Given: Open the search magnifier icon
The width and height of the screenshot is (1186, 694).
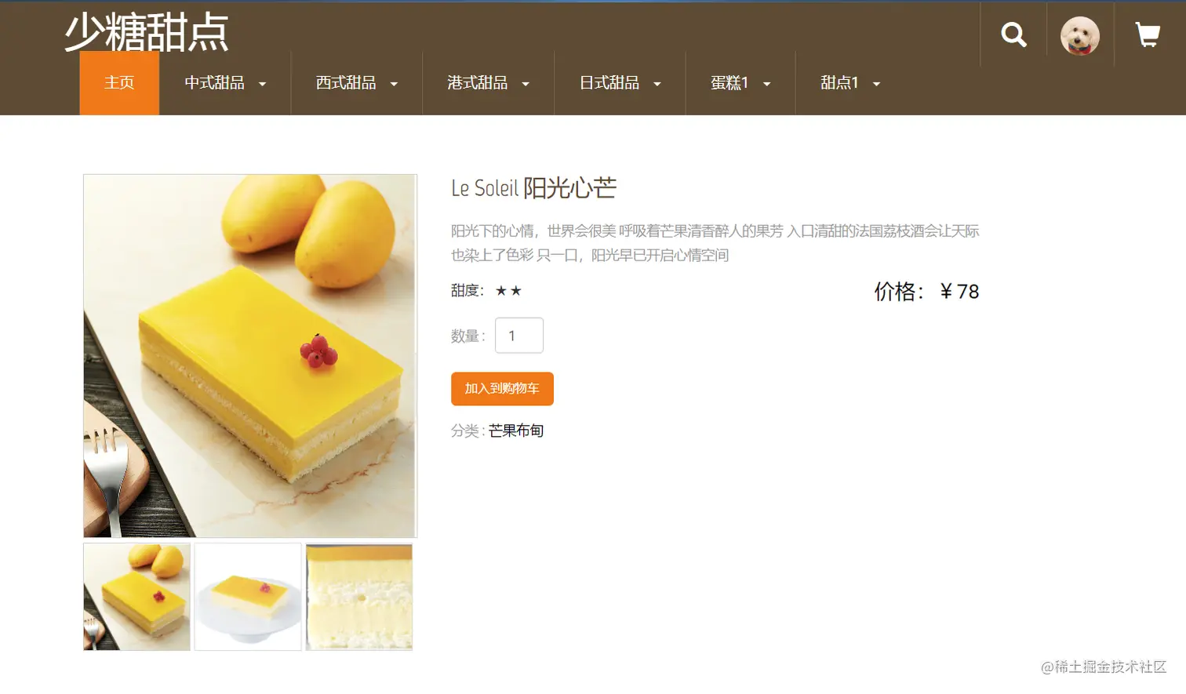Looking at the screenshot, I should (1013, 35).
